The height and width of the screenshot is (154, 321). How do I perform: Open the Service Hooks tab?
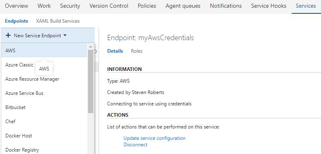268,6
